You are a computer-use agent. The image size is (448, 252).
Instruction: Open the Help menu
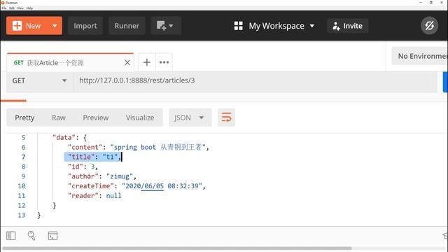pyautogui.click(x=29, y=8)
